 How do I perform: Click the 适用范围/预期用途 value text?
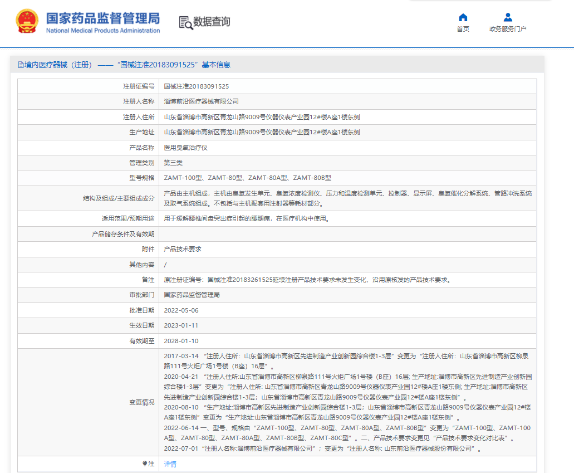tap(247, 219)
